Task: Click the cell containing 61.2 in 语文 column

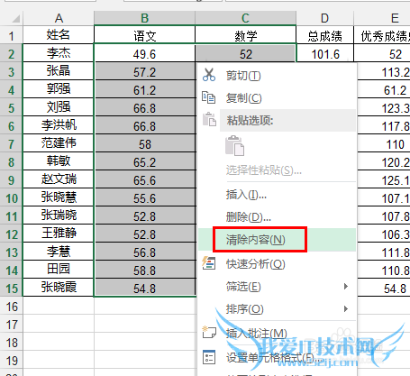Action: [144, 90]
